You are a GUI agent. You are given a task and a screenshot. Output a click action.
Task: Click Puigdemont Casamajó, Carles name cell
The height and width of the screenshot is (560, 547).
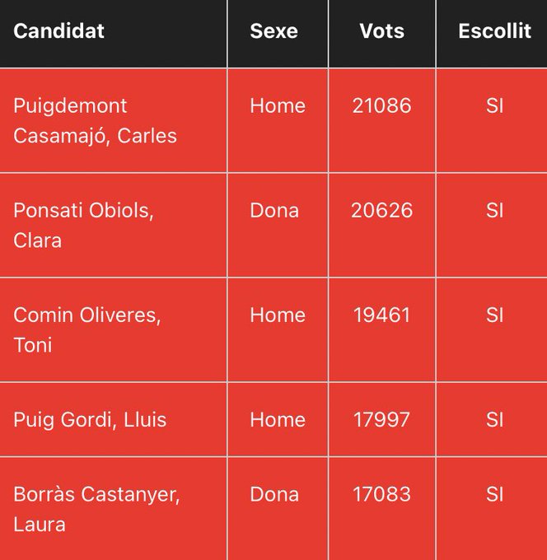pos(113,121)
